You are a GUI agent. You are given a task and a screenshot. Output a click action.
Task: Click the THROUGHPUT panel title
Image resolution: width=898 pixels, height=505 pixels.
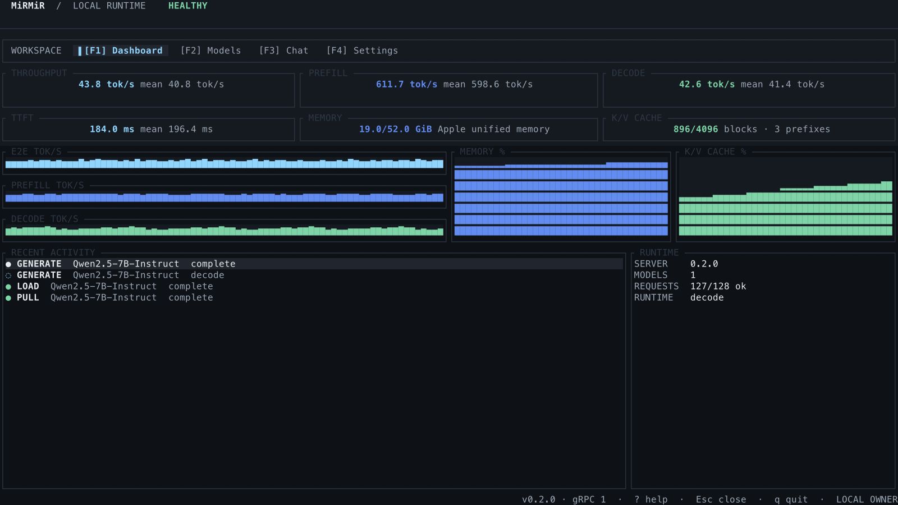point(39,73)
